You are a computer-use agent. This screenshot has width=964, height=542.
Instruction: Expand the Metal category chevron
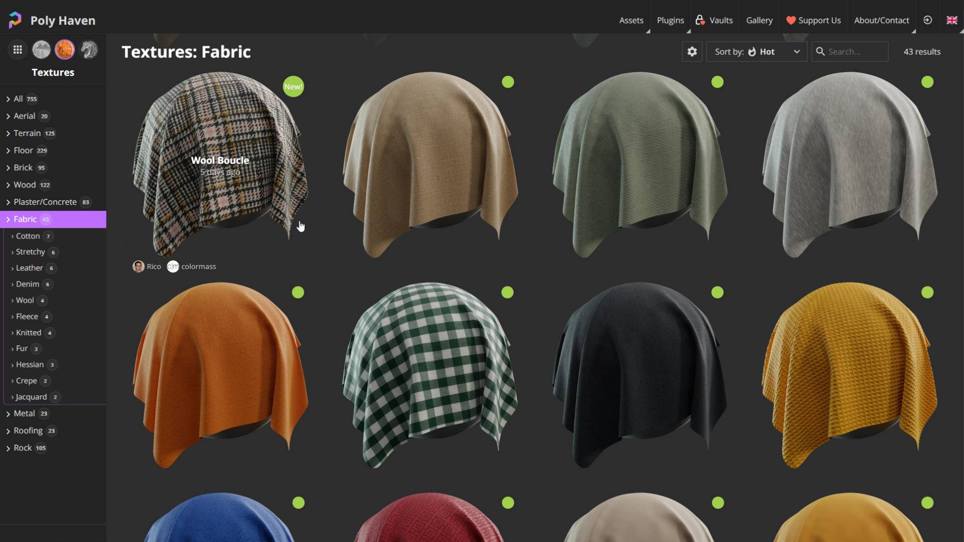[8, 414]
